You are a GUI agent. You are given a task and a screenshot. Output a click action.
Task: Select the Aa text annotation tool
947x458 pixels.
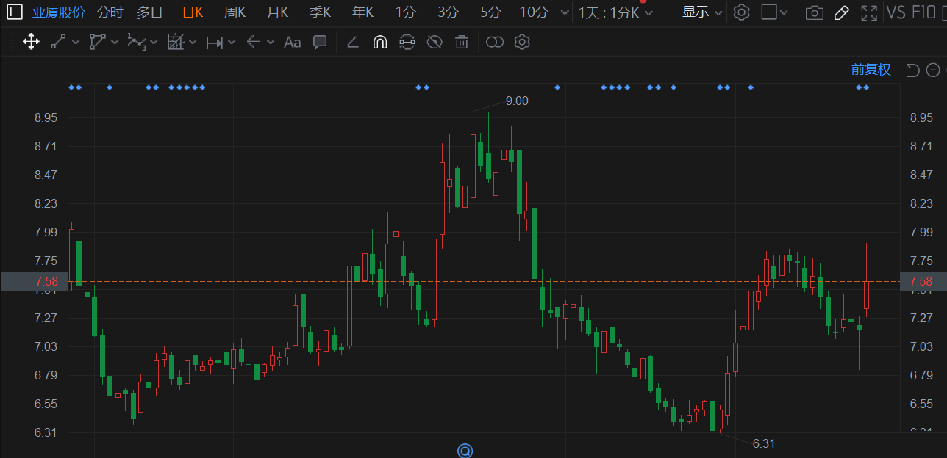click(292, 42)
